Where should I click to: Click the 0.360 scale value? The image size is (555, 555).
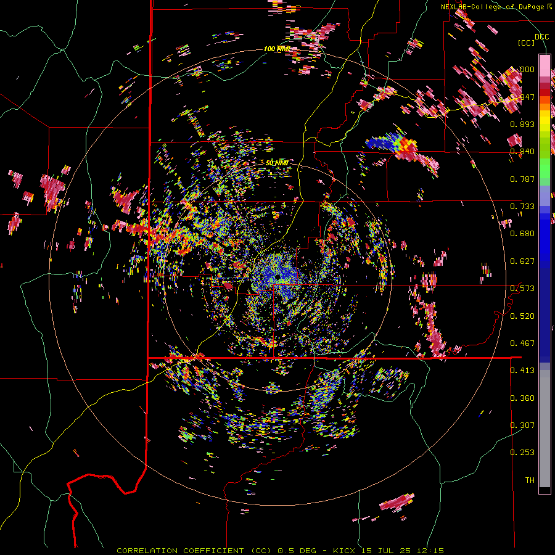click(522, 398)
